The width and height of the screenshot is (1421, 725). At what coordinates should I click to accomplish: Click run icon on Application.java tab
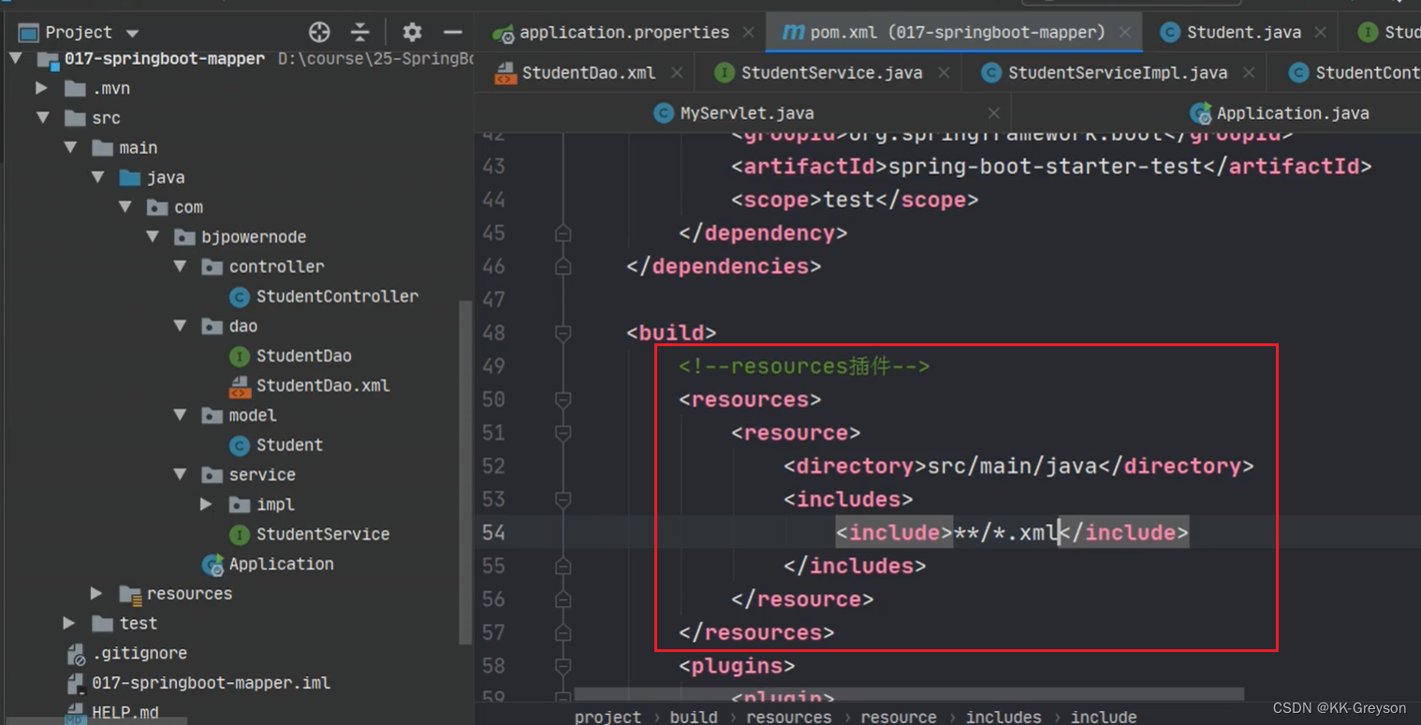point(1201,113)
